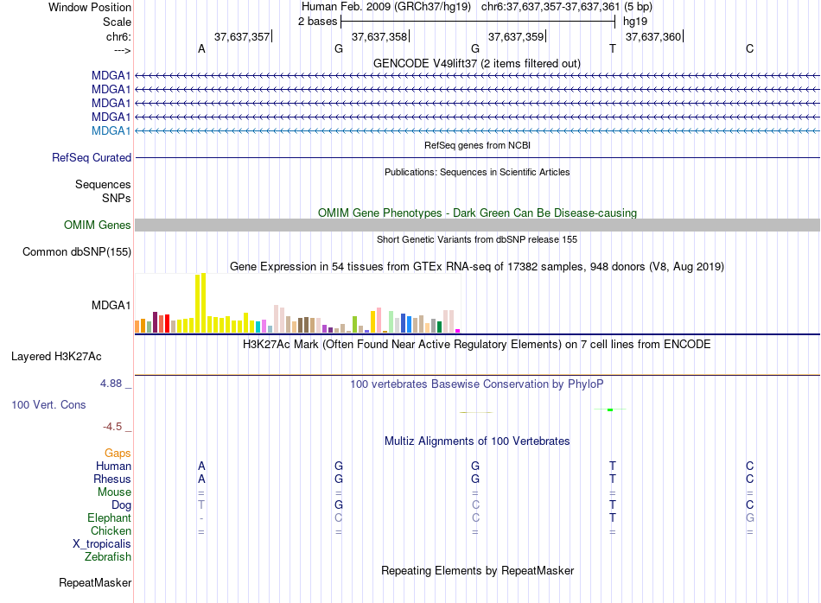Open the RefSeq Curated track label

click(x=92, y=157)
